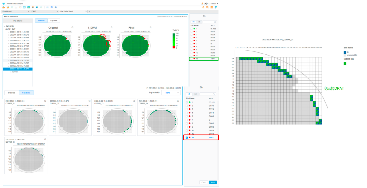Viewport: 367px width, 188px height.
Task: Tick the bin 99 checkbox in the upper Bin panel
Action: (192, 59)
